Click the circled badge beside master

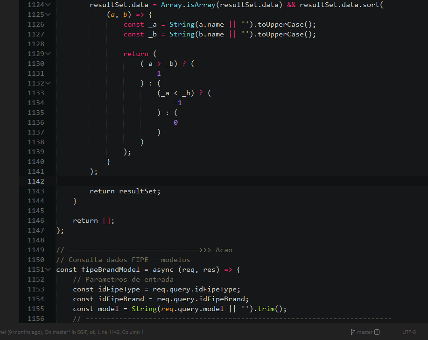[377, 332]
